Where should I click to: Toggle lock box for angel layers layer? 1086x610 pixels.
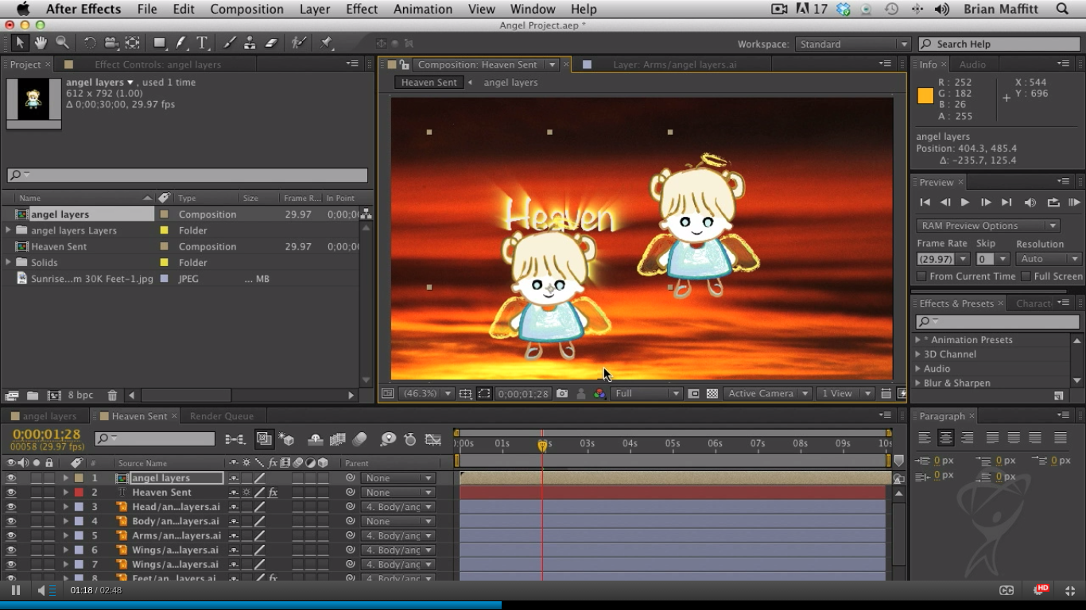(49, 478)
